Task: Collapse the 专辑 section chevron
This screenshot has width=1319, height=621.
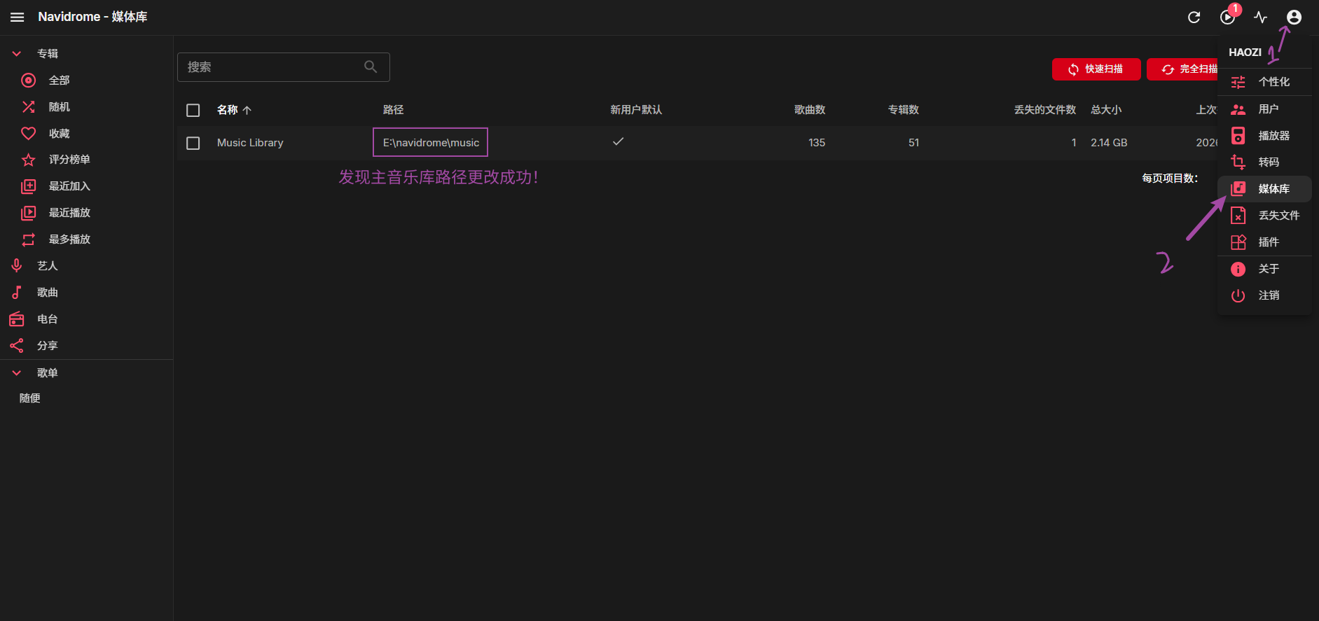Action: pyautogui.click(x=17, y=54)
